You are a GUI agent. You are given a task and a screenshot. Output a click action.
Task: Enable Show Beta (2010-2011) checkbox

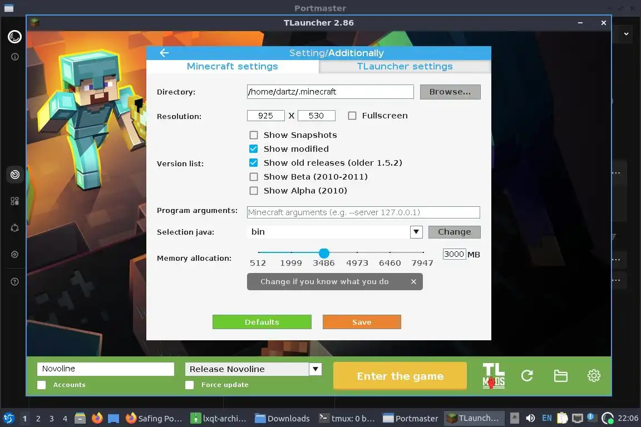coord(254,176)
